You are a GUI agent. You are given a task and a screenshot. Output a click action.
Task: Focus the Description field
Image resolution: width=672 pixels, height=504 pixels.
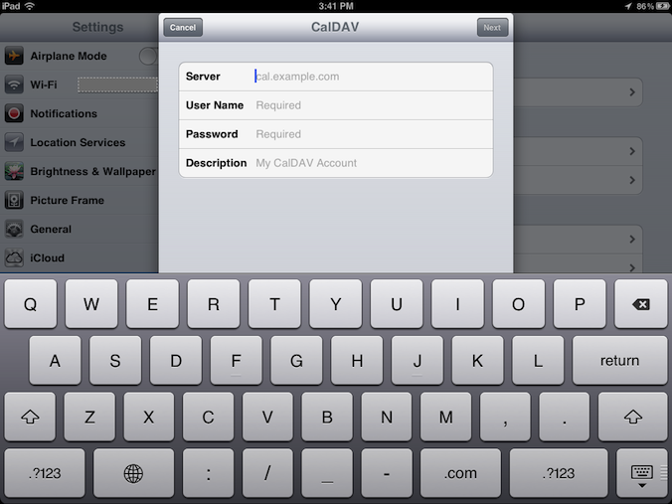pos(336,163)
